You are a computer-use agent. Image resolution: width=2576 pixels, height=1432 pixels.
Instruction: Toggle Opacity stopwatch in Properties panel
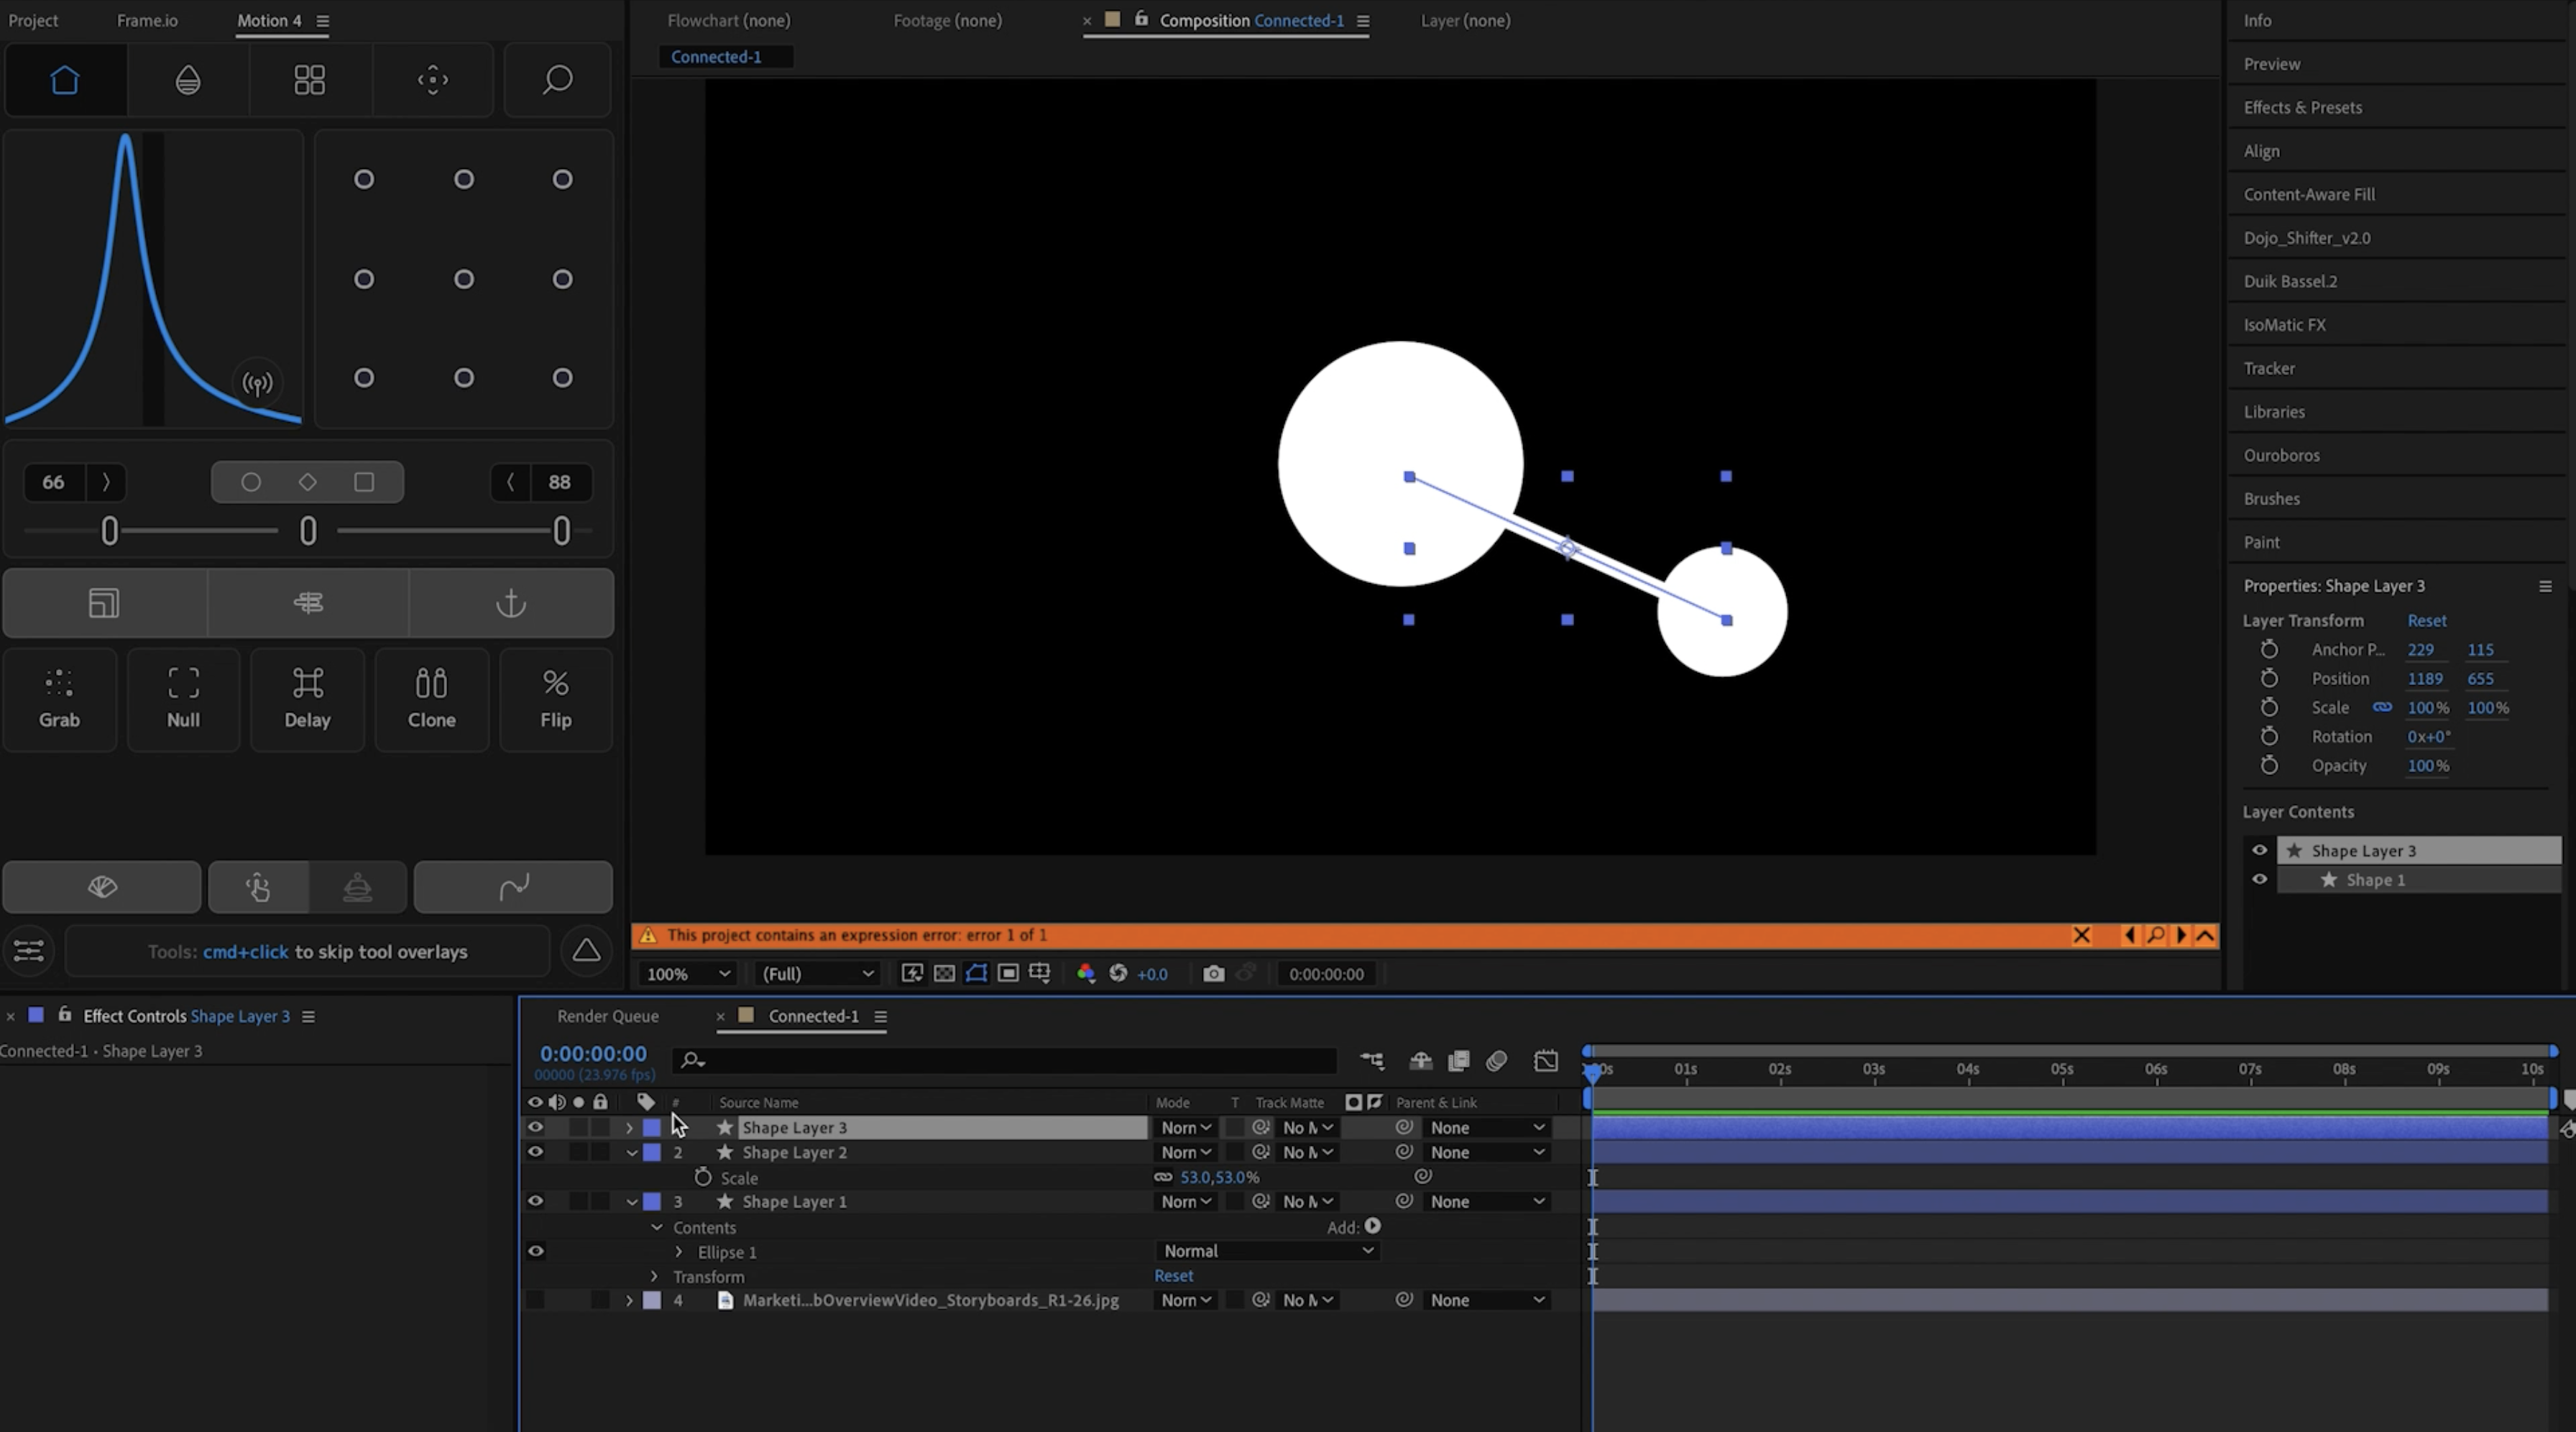[x=2270, y=765]
